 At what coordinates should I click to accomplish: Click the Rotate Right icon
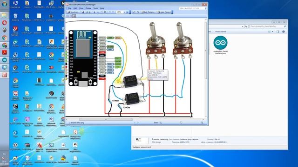point(138,12)
